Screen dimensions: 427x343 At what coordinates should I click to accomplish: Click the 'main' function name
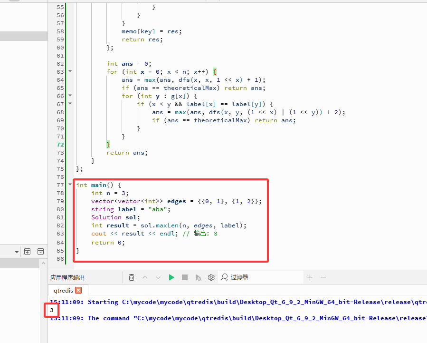(x=99, y=185)
